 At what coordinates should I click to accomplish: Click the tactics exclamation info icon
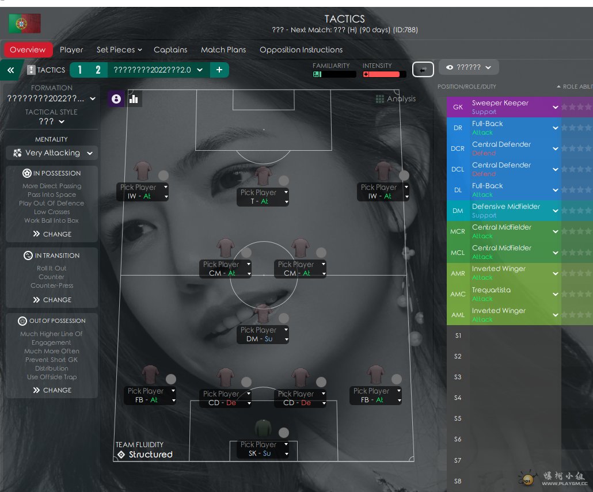point(31,70)
